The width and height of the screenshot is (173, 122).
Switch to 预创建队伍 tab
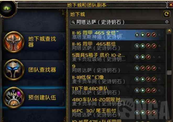click(34, 98)
